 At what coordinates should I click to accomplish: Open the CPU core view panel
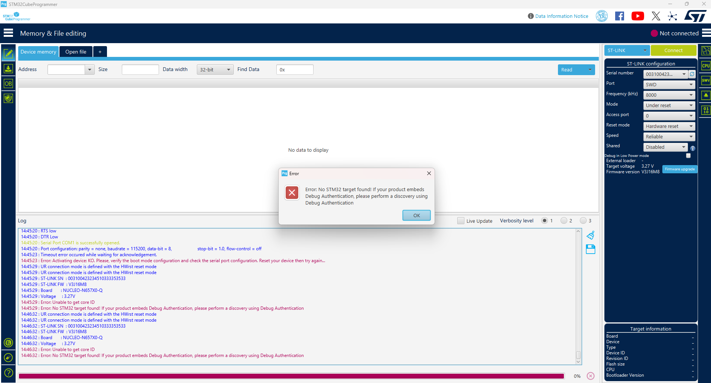coord(705,65)
